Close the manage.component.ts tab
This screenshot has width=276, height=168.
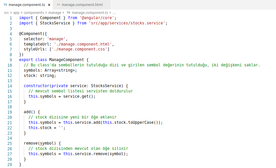[x=49, y=5]
